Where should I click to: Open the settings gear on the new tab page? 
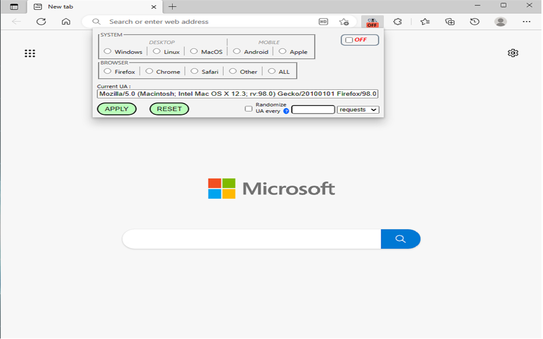pyautogui.click(x=513, y=53)
